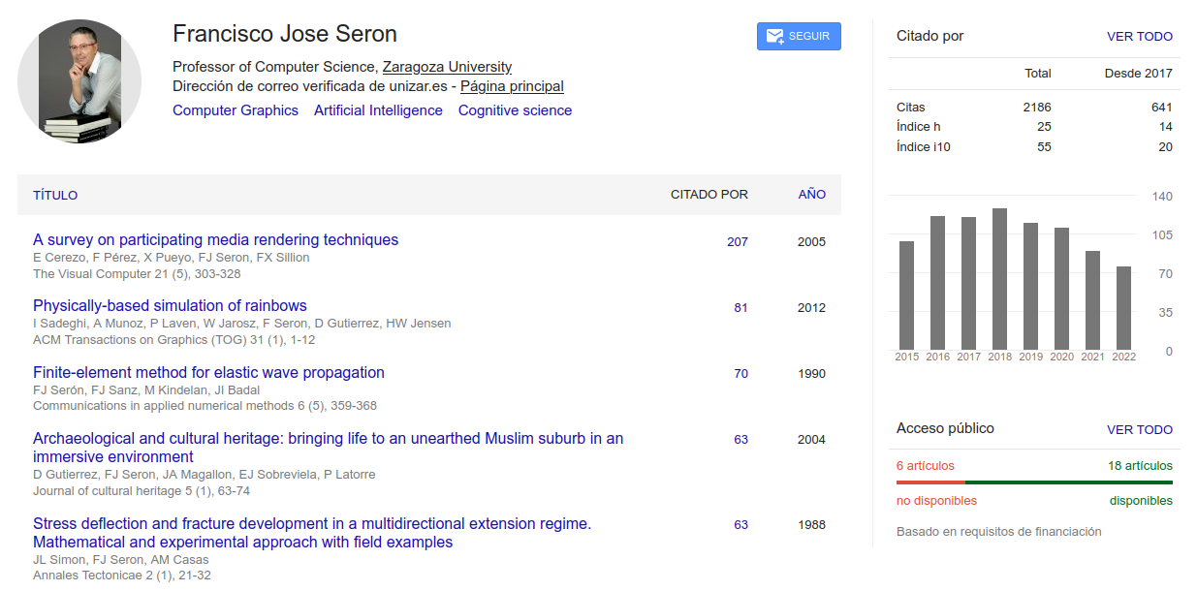Select the Computer Graphics interest tag
The width and height of the screenshot is (1197, 591).
tap(236, 110)
